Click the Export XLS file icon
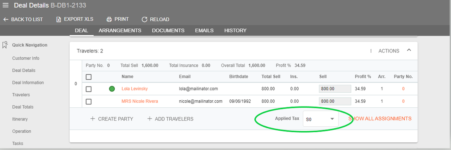 point(59,19)
